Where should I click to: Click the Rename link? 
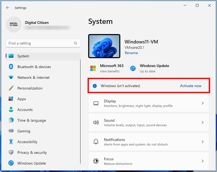[x=131, y=53]
